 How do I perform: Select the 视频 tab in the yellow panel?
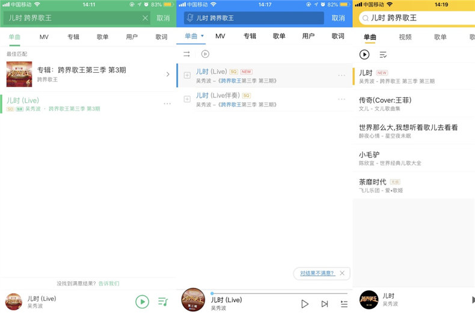405,37
